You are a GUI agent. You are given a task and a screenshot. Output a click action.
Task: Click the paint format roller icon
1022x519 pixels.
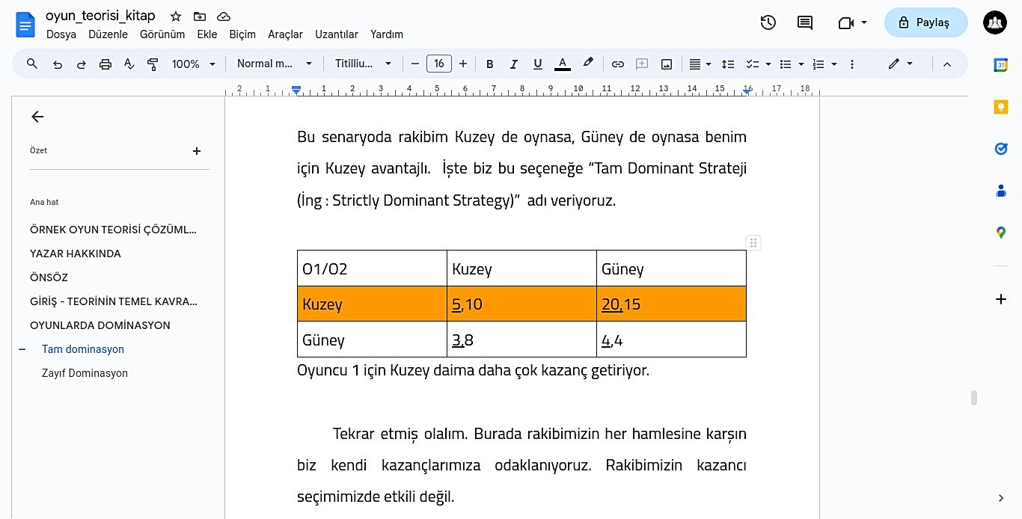[x=153, y=64]
